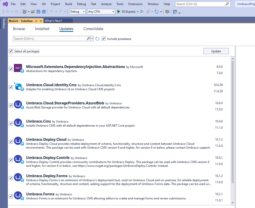The height and width of the screenshot is (208, 255).
Task: Click the Visual Studio logo icon
Action: (5, 4)
